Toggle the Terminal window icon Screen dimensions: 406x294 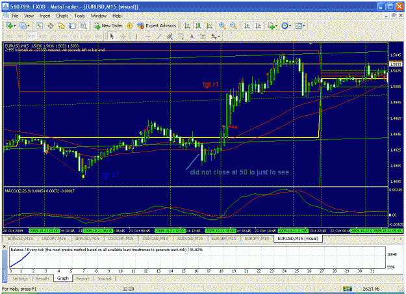pos(73,25)
